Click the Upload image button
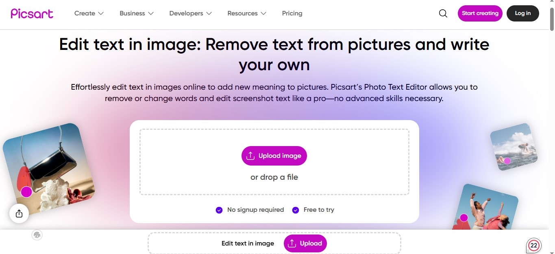 274,156
